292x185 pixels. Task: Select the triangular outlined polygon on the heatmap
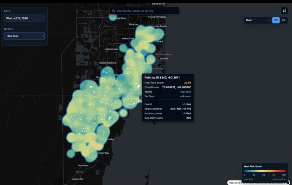point(101,101)
